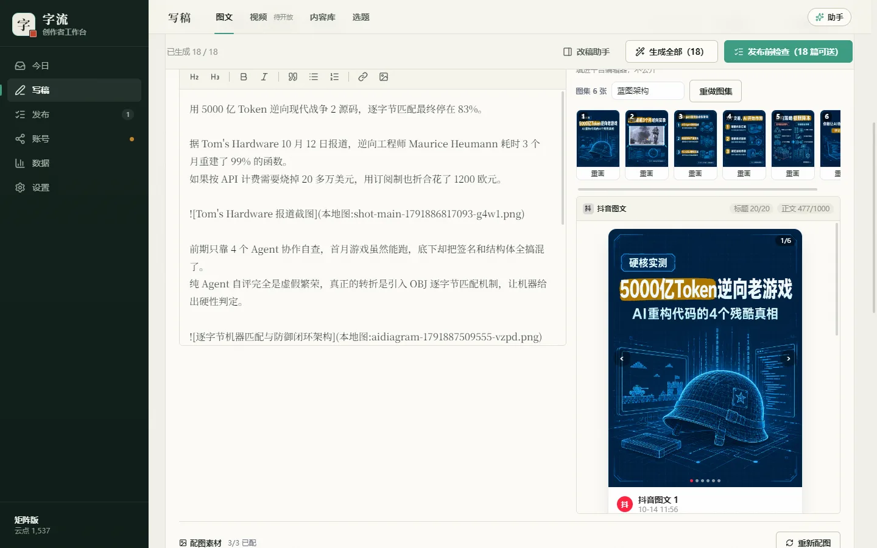Open the 选题 tab
Screen dimensions: 877x548
361,17
